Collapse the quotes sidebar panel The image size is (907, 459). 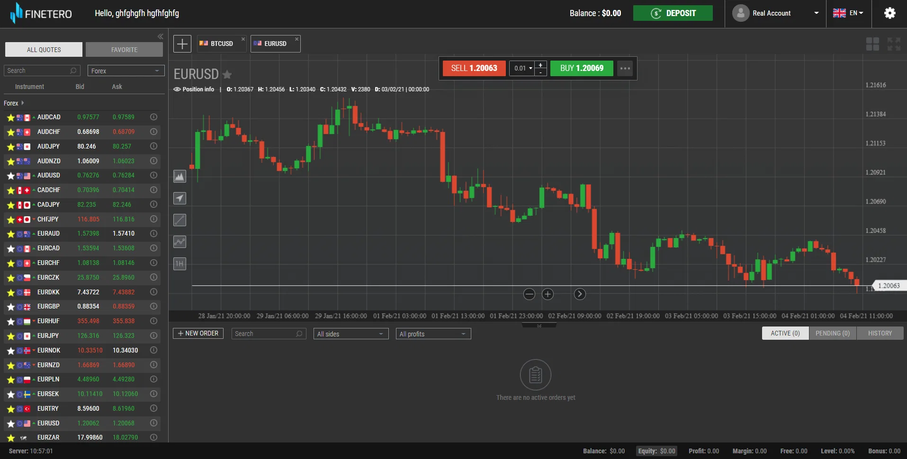click(x=160, y=36)
